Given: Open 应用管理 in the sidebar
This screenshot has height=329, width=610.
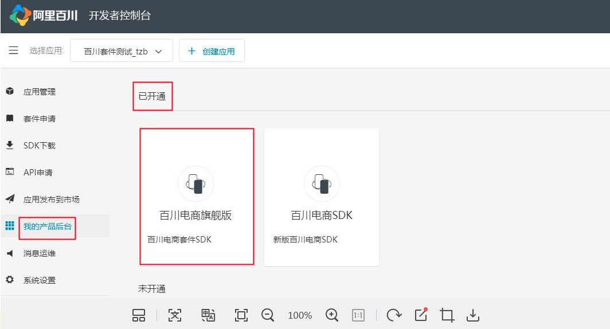Looking at the screenshot, I should 40,92.
